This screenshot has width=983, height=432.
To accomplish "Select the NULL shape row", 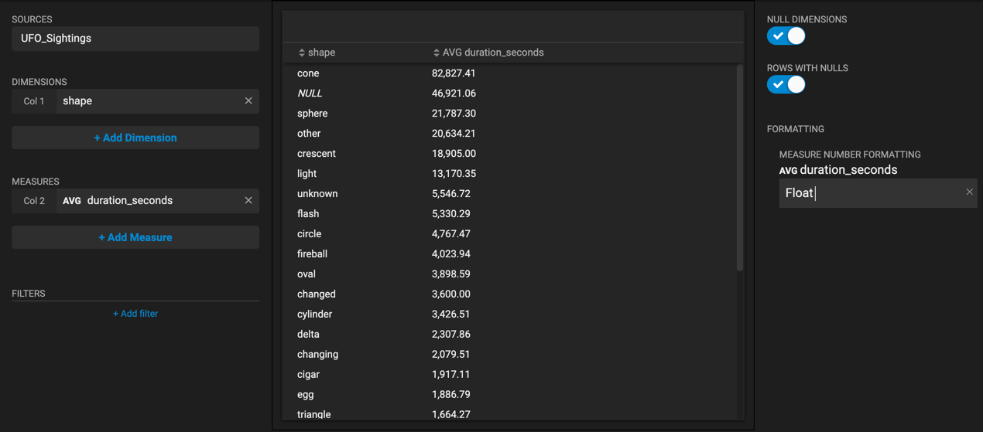I will pos(509,94).
